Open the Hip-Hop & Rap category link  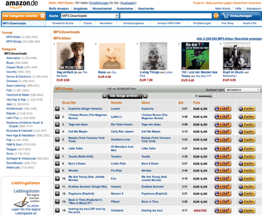point(16,100)
